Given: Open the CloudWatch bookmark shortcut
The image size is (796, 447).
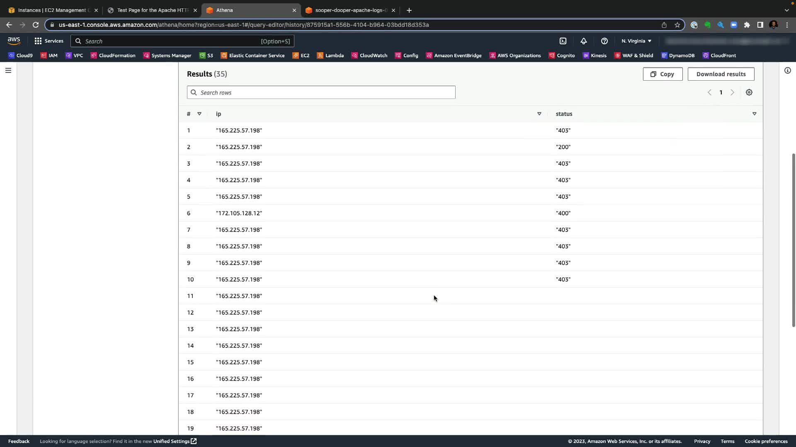Looking at the screenshot, I should [x=369, y=55].
